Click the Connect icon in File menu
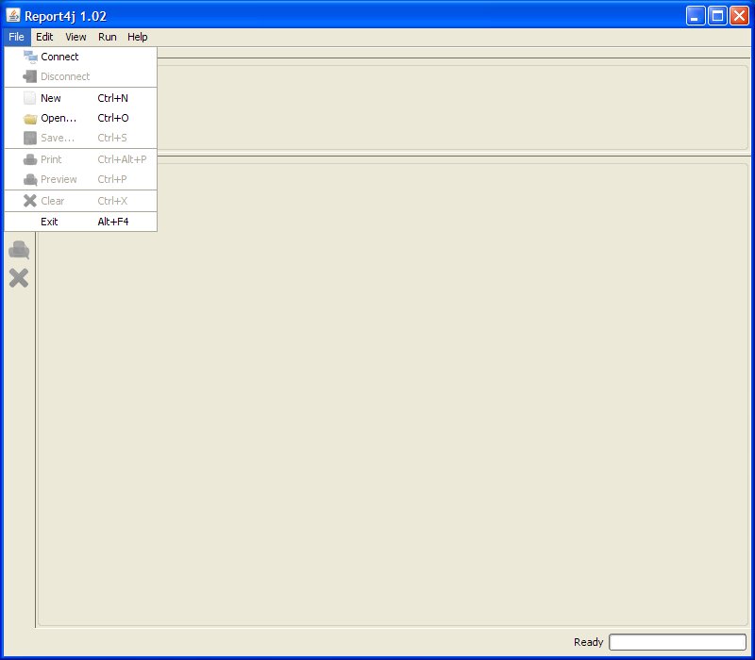Screen dimensions: 755x660 [x=30, y=57]
